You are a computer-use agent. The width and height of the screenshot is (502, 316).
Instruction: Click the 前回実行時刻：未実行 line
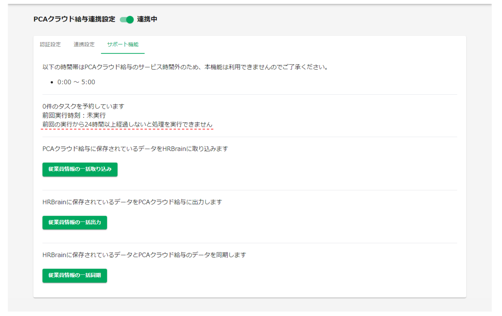click(x=74, y=115)
